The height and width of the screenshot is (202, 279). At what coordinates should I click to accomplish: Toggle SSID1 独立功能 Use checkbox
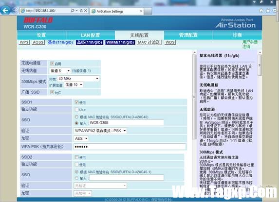coord(76,110)
